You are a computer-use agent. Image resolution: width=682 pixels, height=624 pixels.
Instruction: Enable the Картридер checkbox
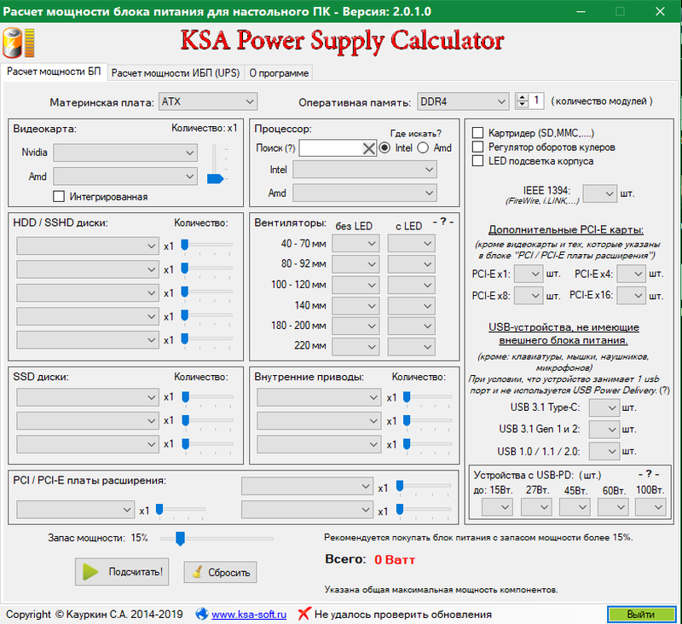coord(477,133)
